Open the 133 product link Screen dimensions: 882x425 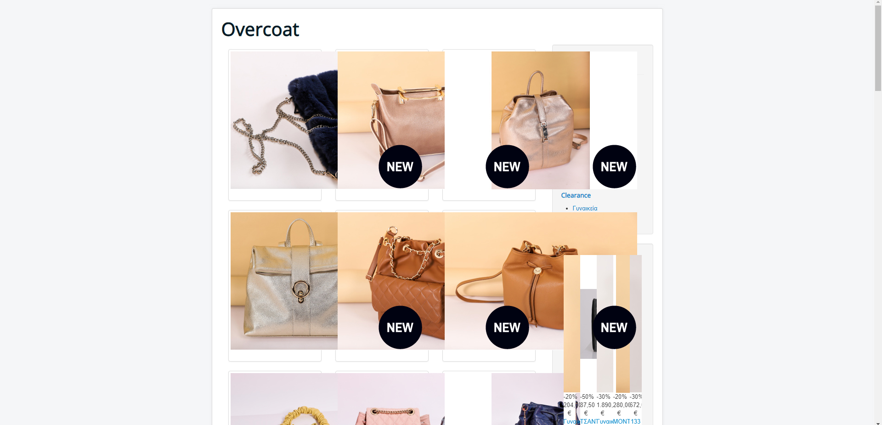[636, 421]
